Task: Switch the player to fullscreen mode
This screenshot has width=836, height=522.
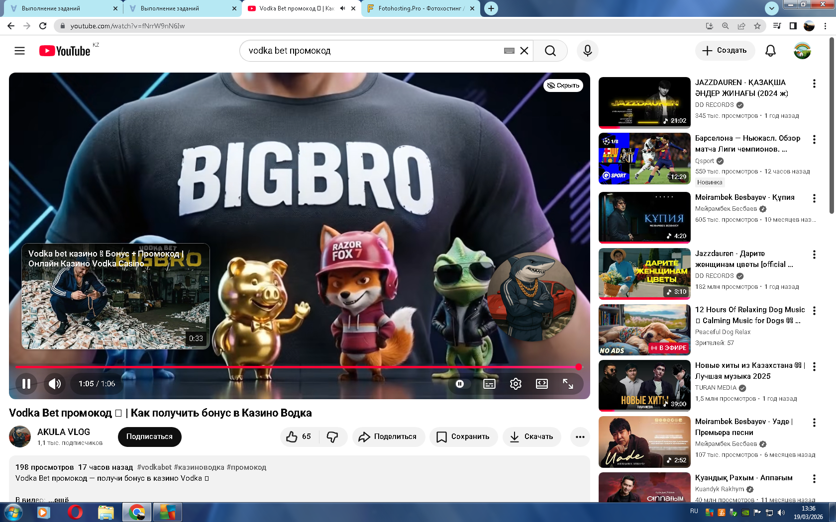Action: [568, 384]
